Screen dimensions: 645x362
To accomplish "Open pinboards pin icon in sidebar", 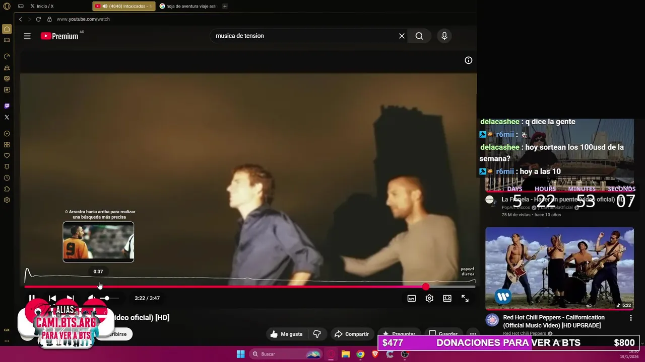I will pyautogui.click(x=7, y=167).
